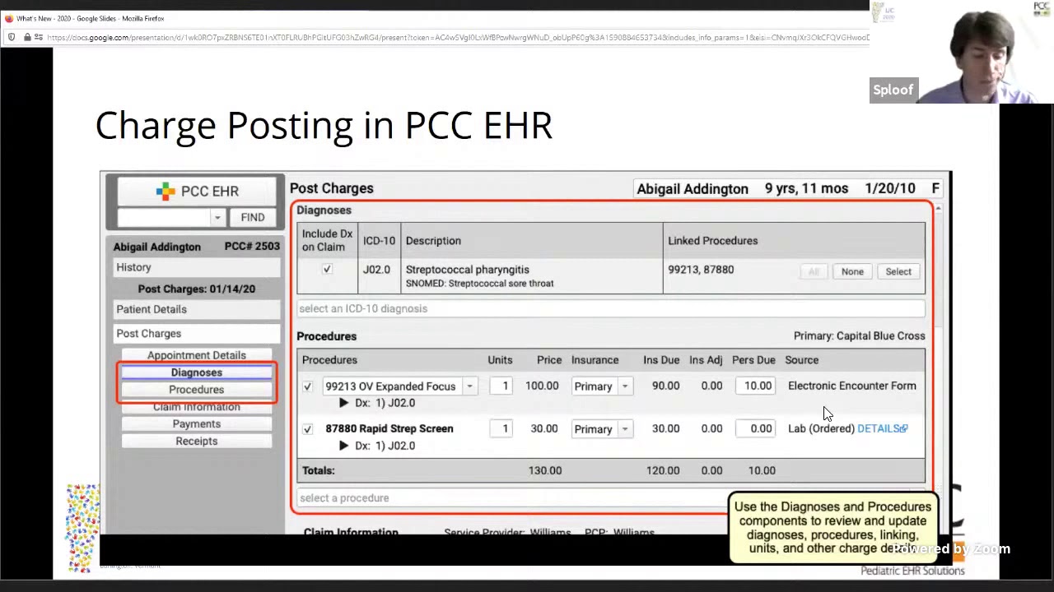The height and width of the screenshot is (592, 1054).
Task: Click the None linked procedures button
Action: [852, 271]
